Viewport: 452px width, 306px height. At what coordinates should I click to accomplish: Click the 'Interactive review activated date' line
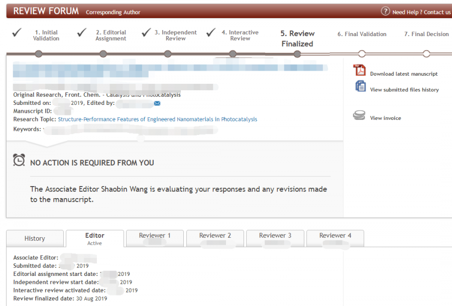(75, 290)
